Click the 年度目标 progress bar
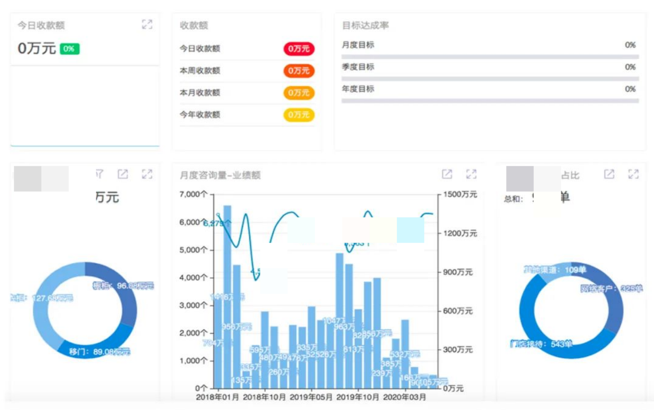 (490, 101)
